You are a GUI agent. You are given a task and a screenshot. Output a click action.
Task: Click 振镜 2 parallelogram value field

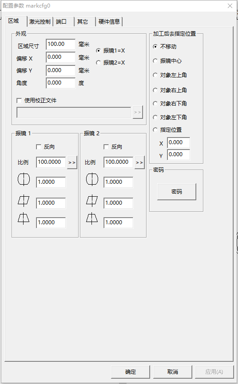tap(118, 203)
